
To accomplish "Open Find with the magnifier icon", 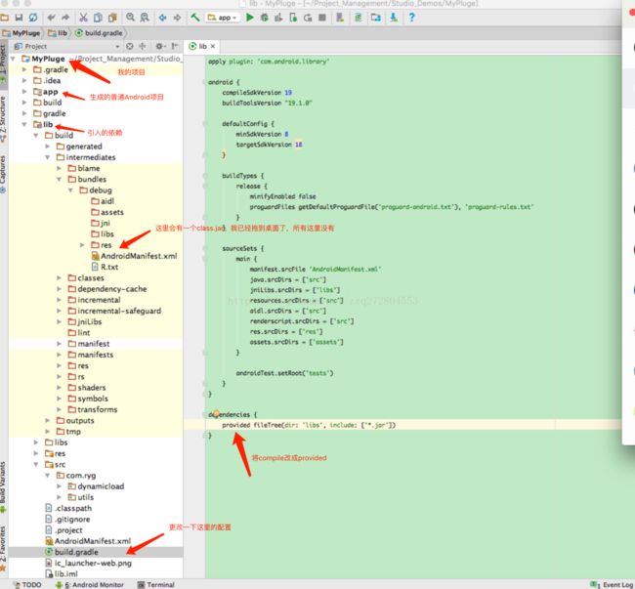I will tap(130, 18).
